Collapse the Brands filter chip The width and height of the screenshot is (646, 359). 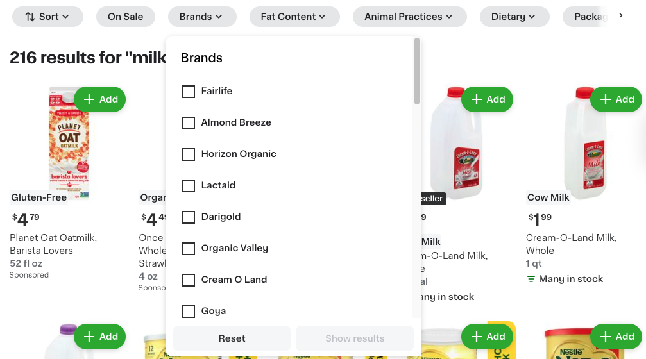[x=202, y=17]
